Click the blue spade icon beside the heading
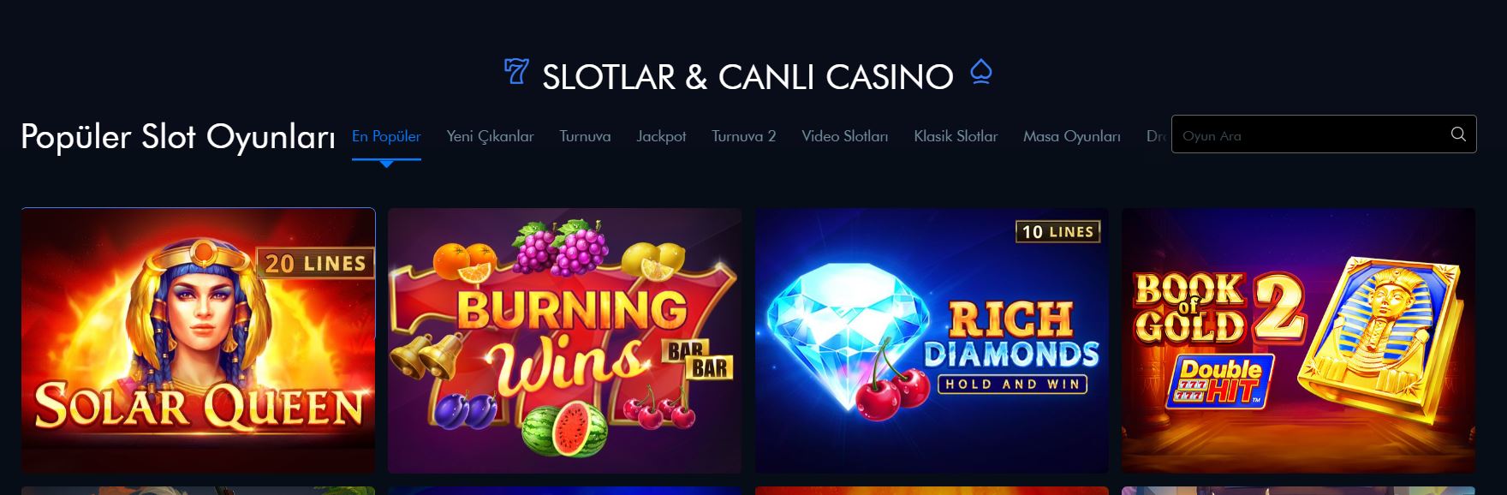1507x495 pixels. (x=981, y=73)
